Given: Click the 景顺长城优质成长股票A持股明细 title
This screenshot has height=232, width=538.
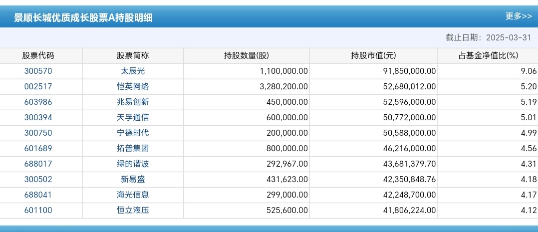Looking at the screenshot, I should 83,18.
